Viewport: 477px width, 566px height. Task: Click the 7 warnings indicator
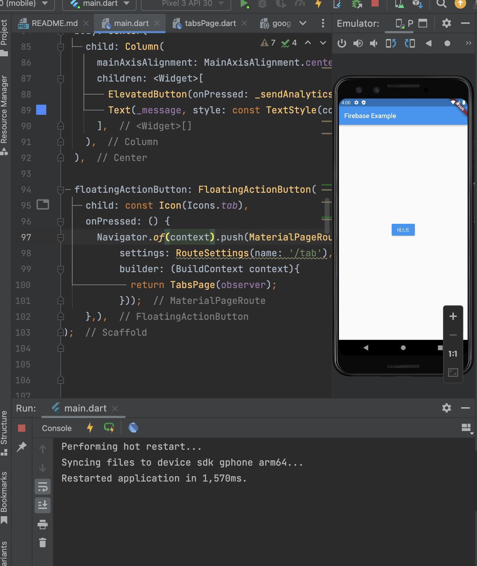pos(268,43)
